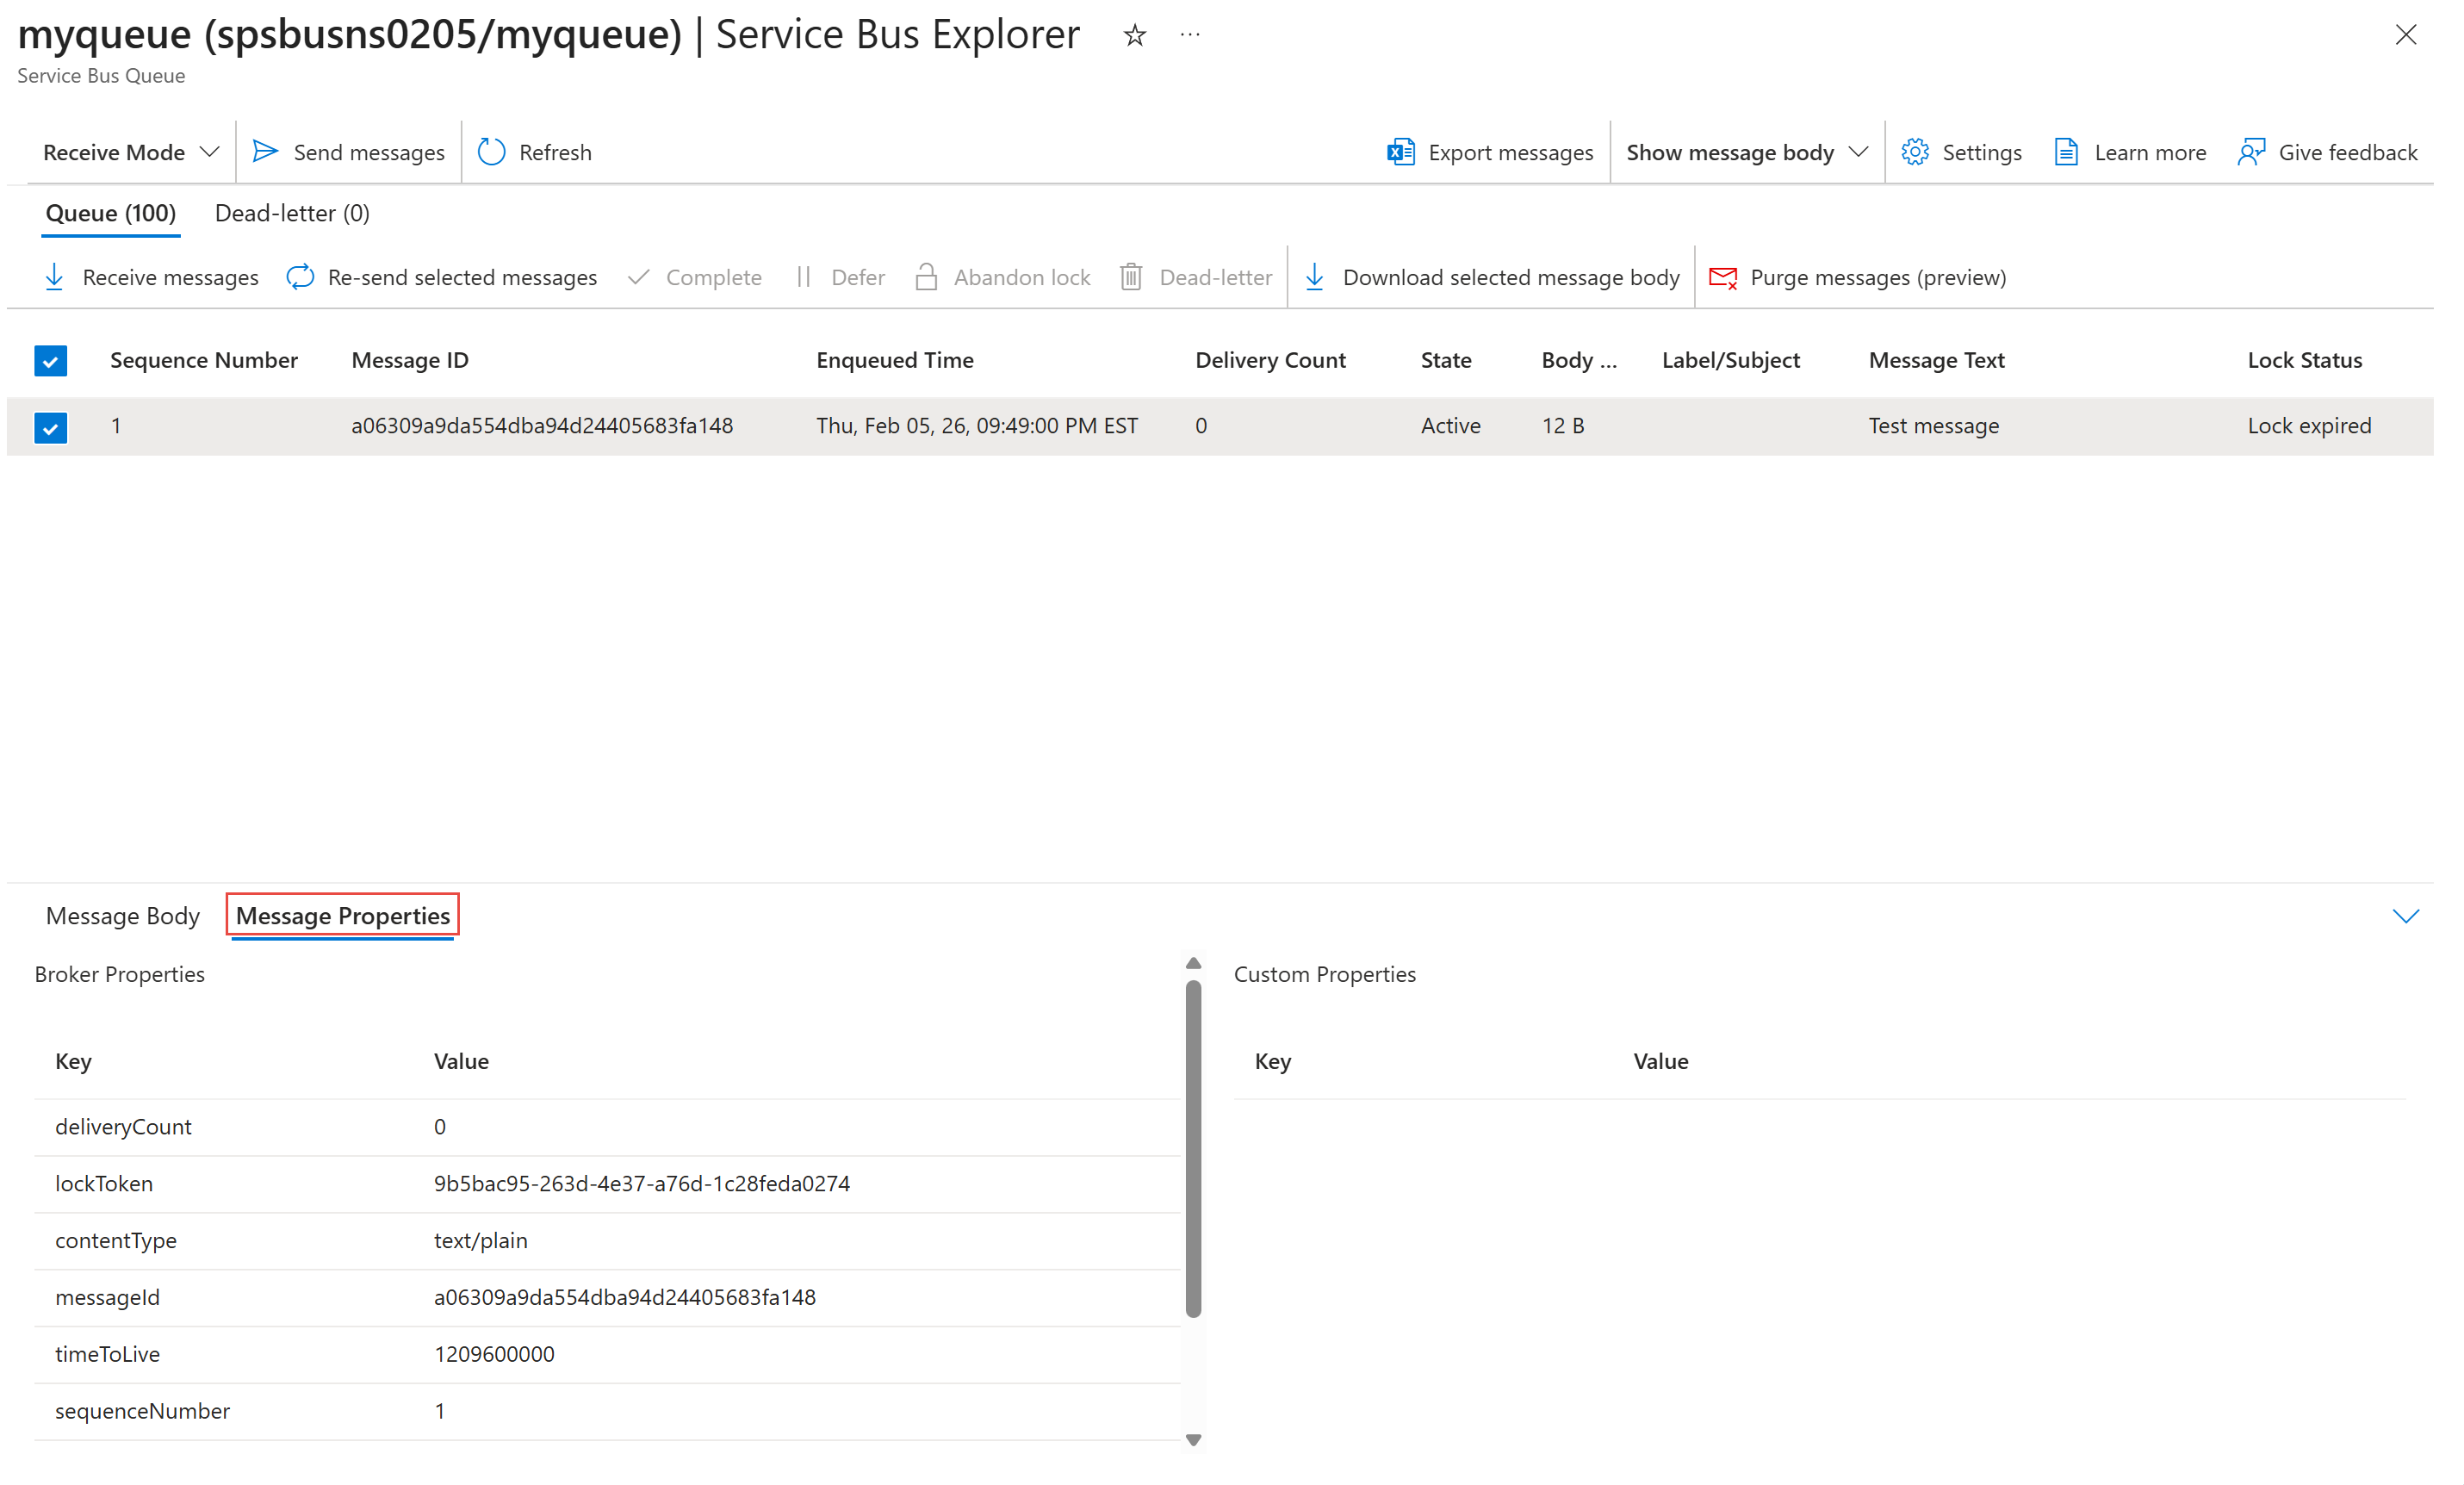The width and height of the screenshot is (2464, 1485).
Task: Click the Send messages paper-plane icon
Action: pyautogui.click(x=265, y=152)
